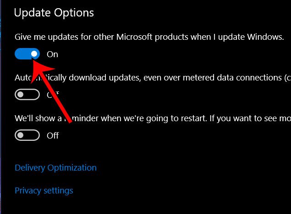Switch on the restart reminder toggle
291x214 pixels.
[27, 135]
